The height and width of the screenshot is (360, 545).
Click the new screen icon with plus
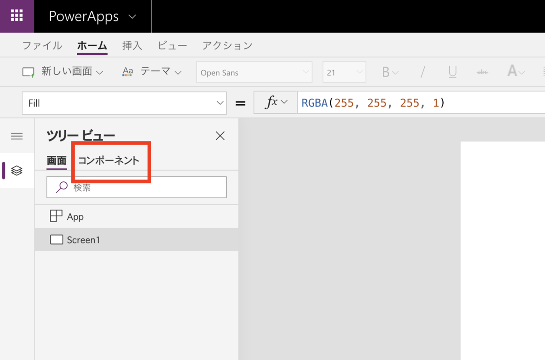[x=29, y=72]
